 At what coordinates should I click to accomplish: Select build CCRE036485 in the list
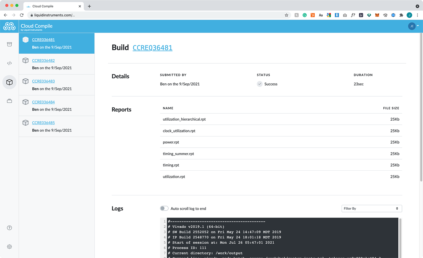point(43,123)
